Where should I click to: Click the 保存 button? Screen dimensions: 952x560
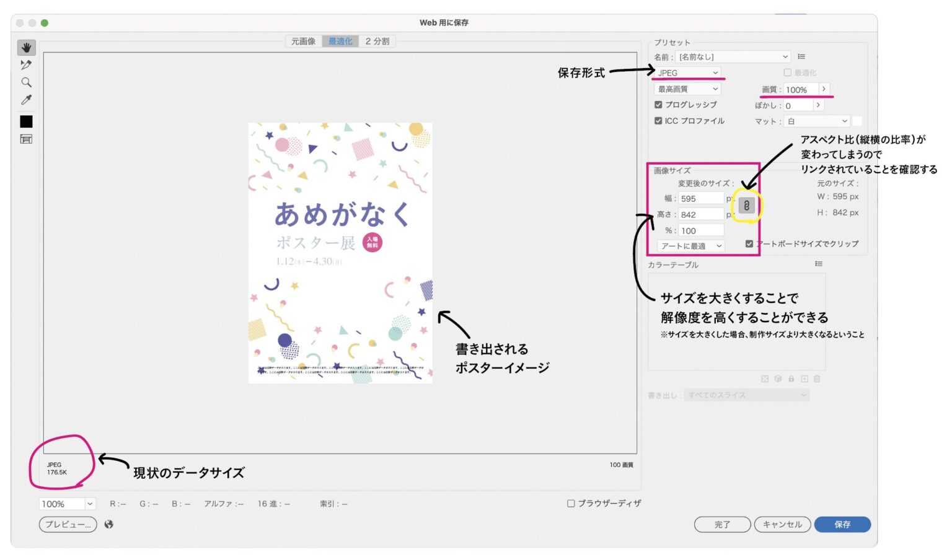pyautogui.click(x=842, y=524)
